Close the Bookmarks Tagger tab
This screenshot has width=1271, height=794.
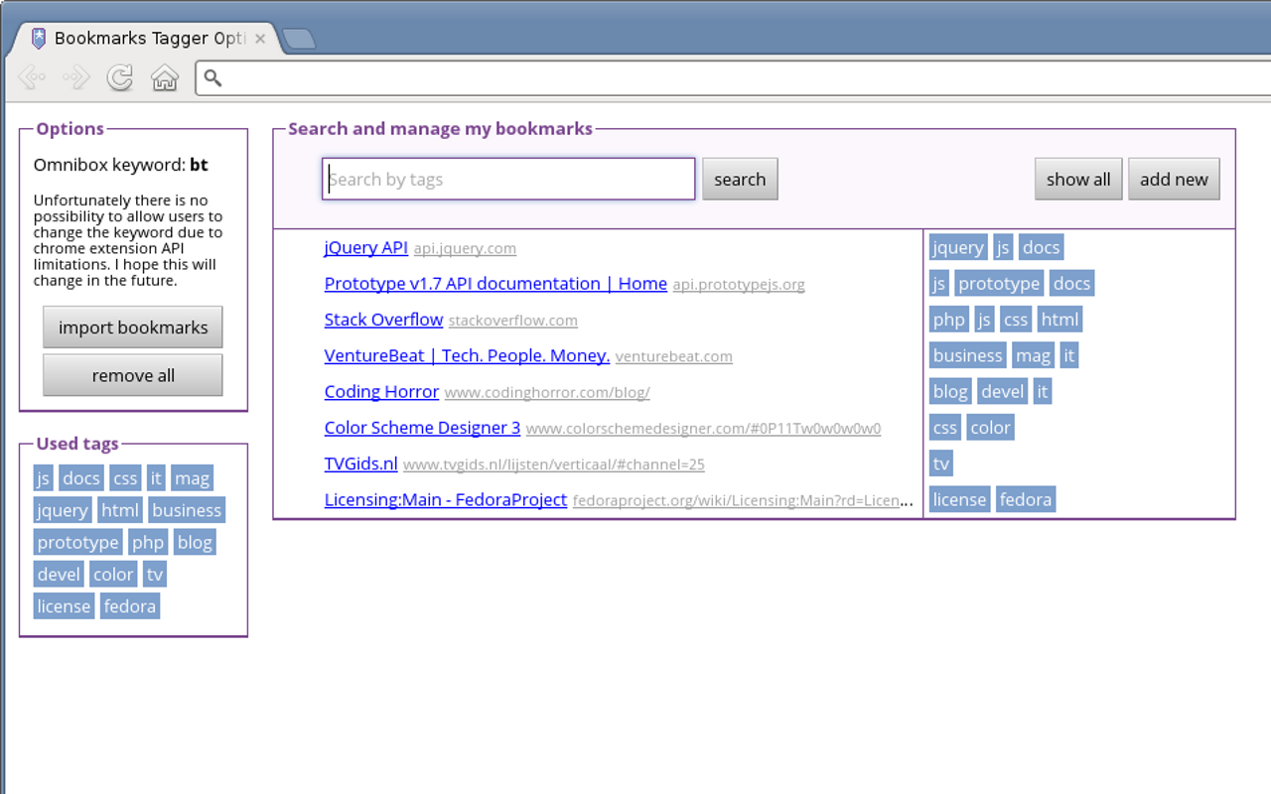pos(260,39)
